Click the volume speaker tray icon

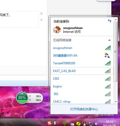tap(97, 124)
